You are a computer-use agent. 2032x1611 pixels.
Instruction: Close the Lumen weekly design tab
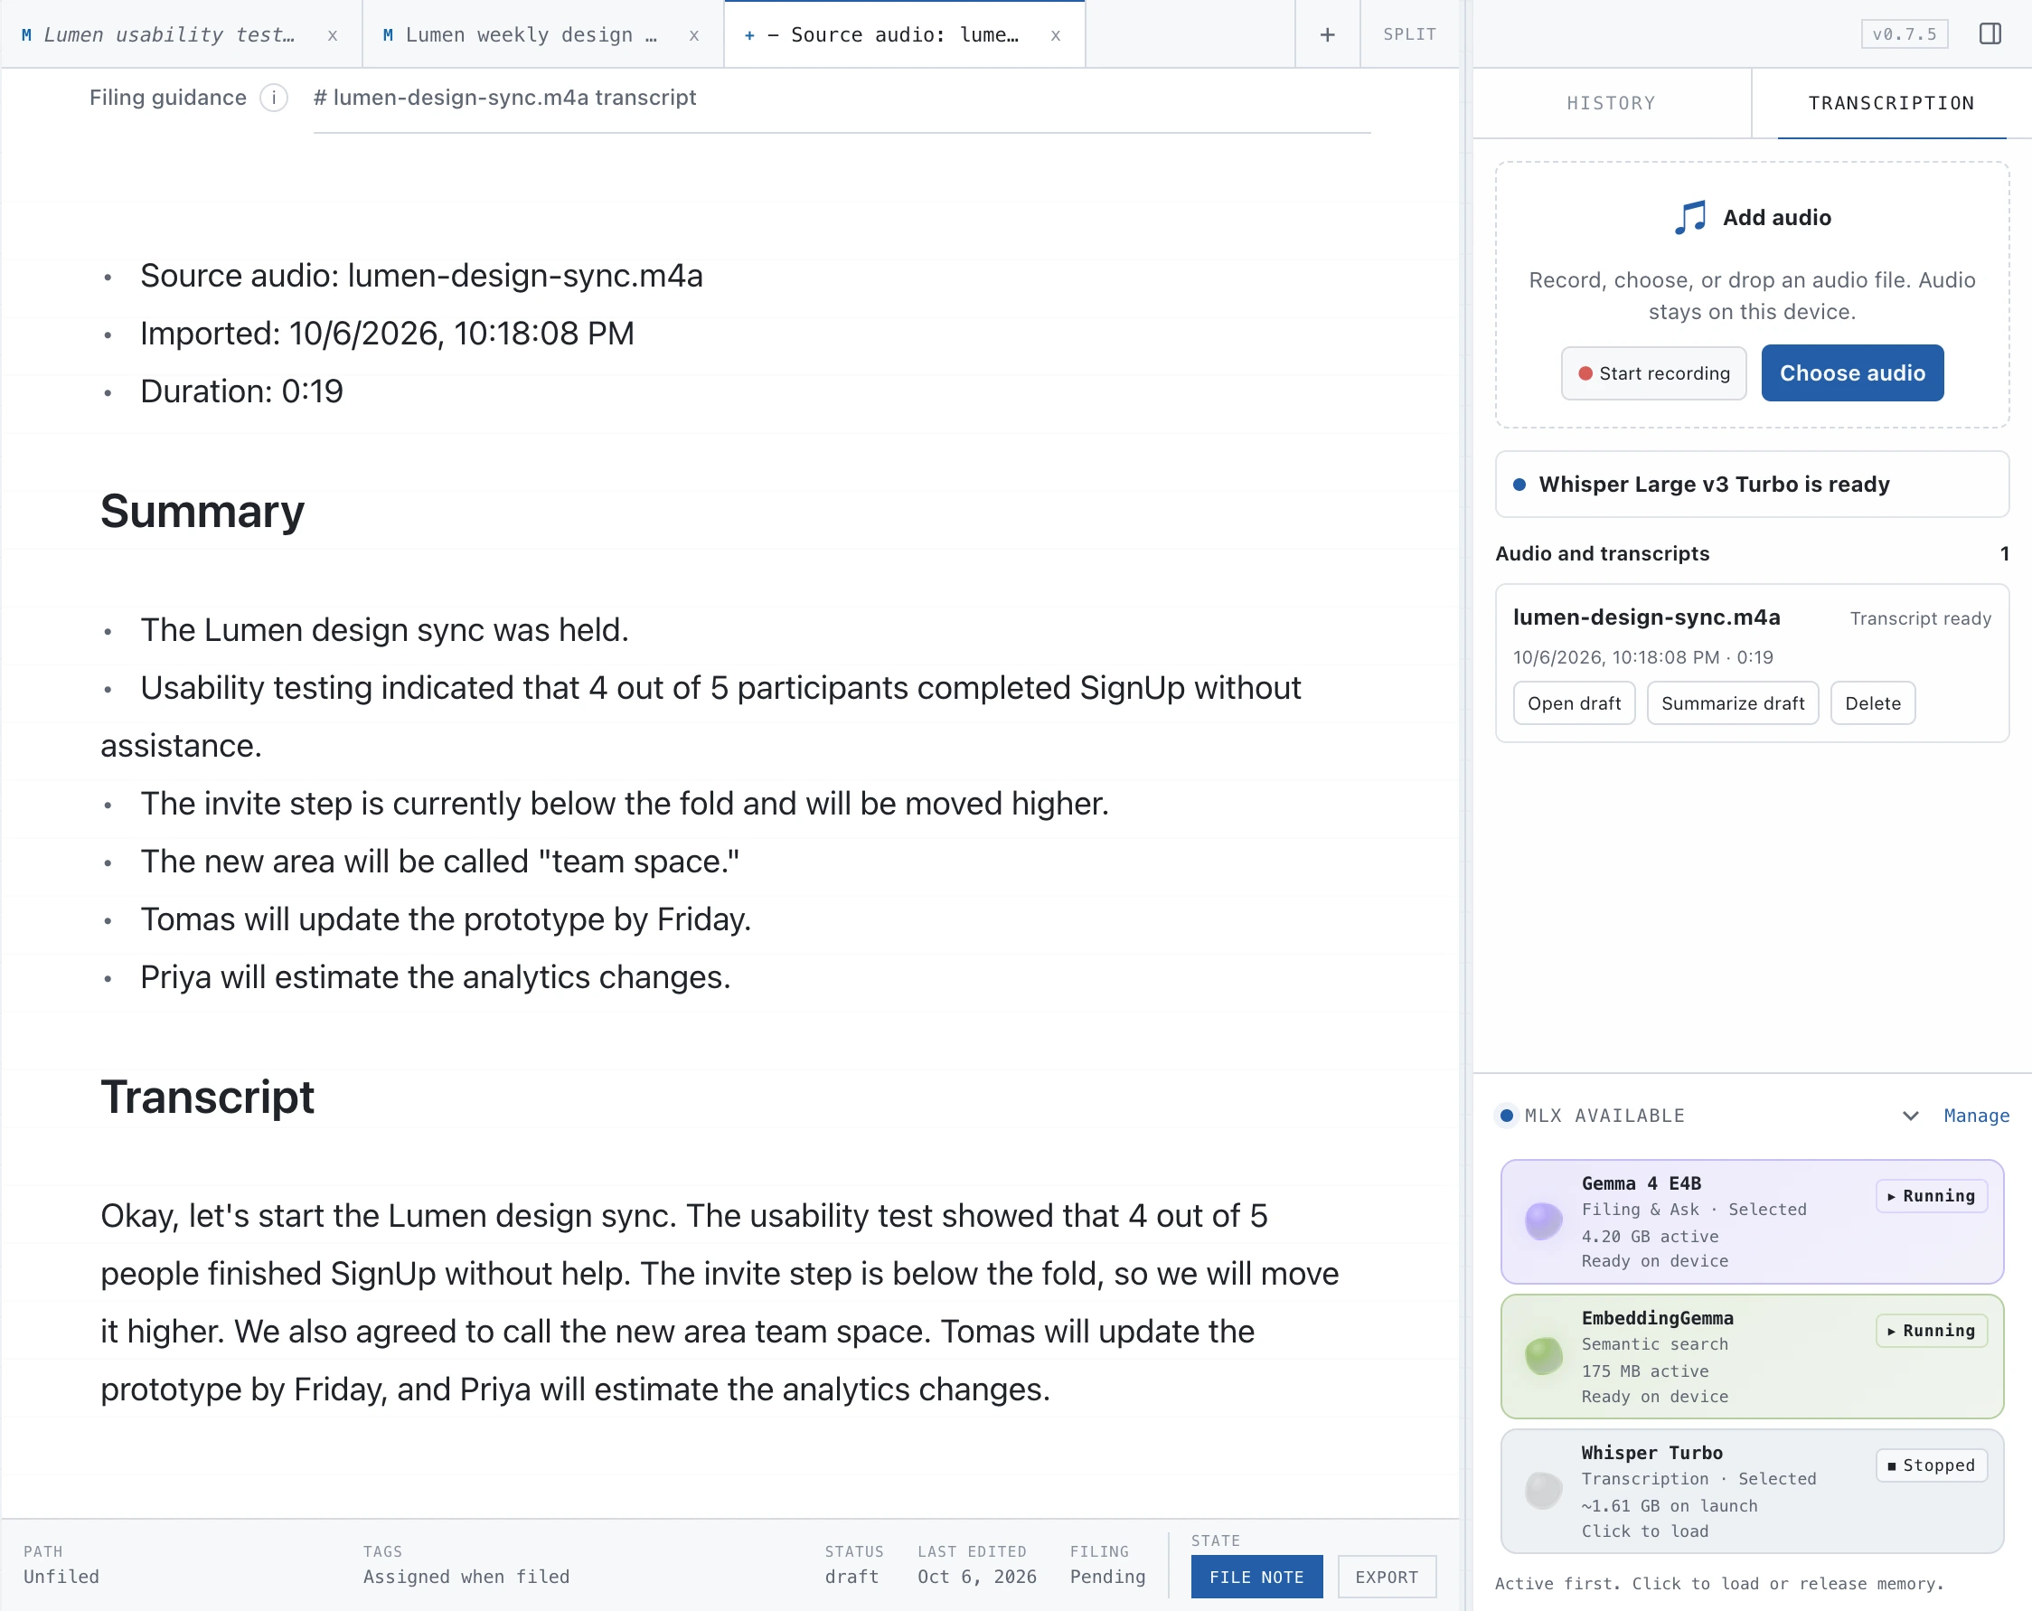pos(693,35)
